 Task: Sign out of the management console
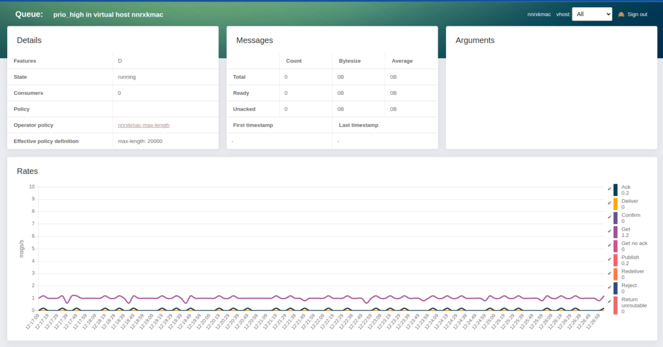[637, 14]
